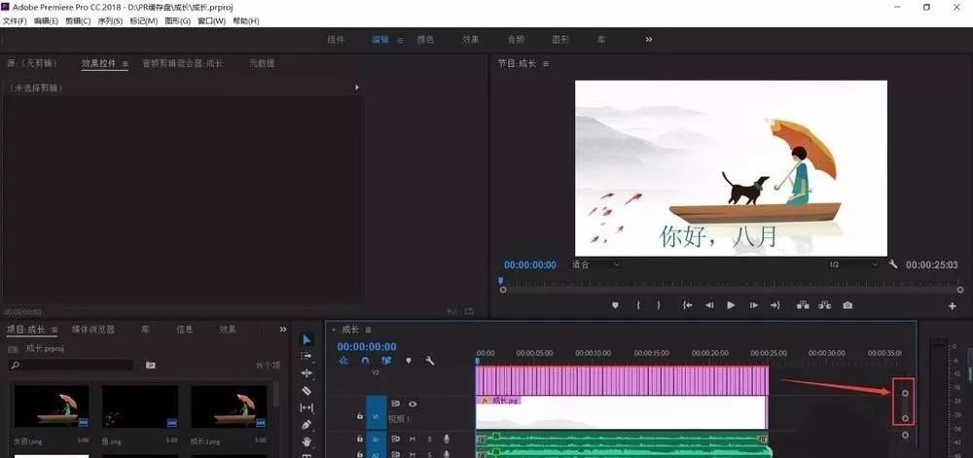Select the 成长1.png thumbnail in project
This screenshot has height=458, width=973.
point(229,407)
